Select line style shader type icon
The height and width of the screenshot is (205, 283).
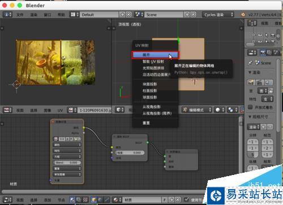106,200
